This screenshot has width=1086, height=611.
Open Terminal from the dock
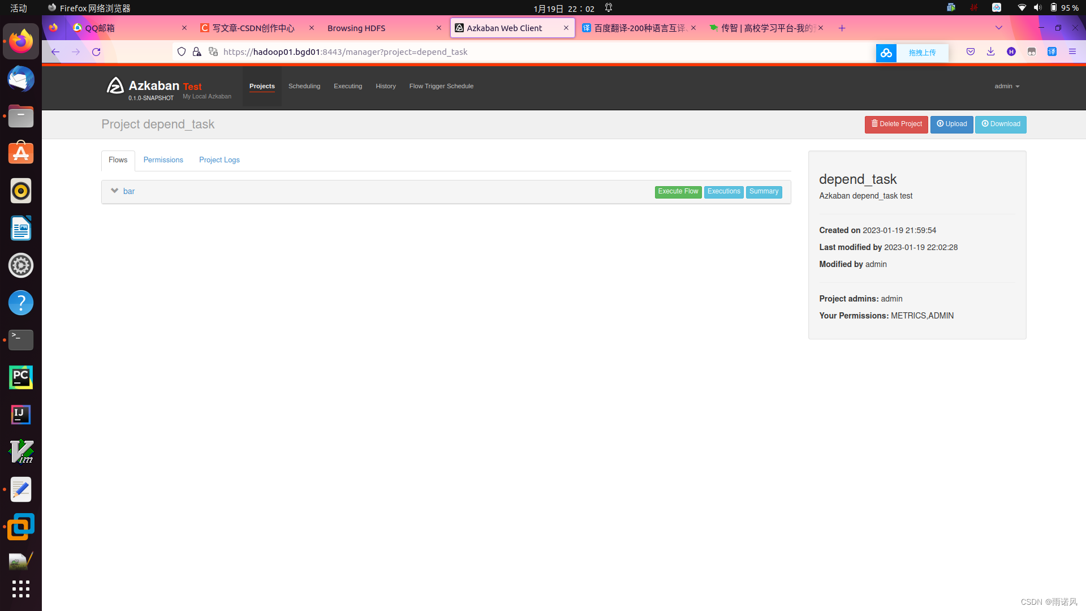tap(21, 340)
